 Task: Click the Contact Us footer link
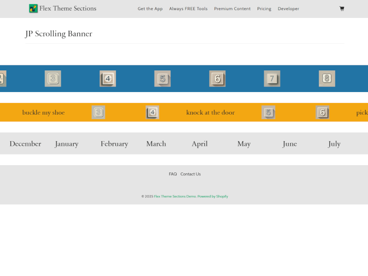pyautogui.click(x=190, y=174)
